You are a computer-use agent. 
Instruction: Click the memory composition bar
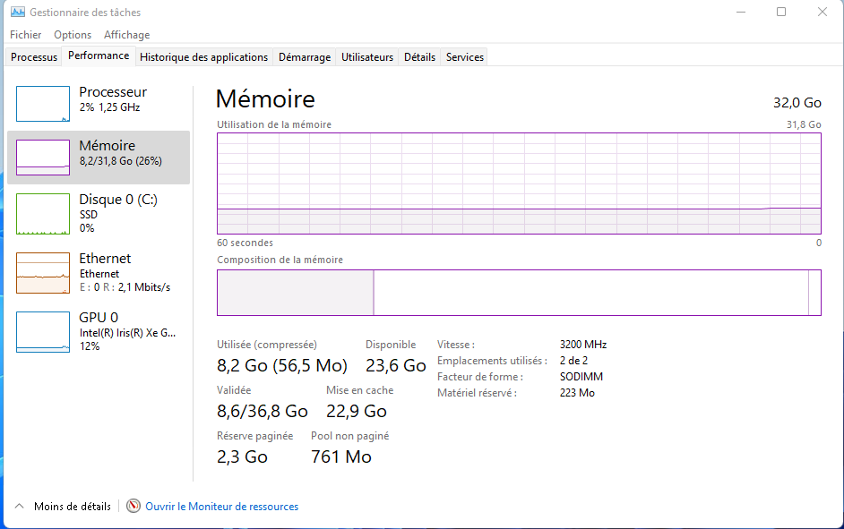pos(519,293)
